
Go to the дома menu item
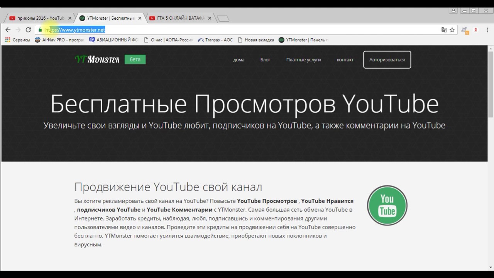click(239, 60)
